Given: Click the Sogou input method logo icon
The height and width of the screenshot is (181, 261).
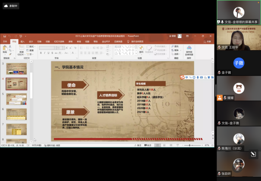Looking at the screenshot, I should click(x=182, y=77).
